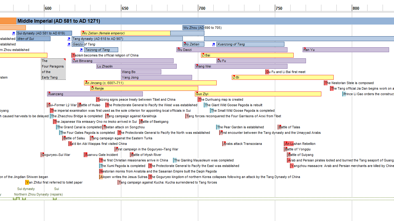Select the Guo Ziyi yellow bar

tap(258, 94)
